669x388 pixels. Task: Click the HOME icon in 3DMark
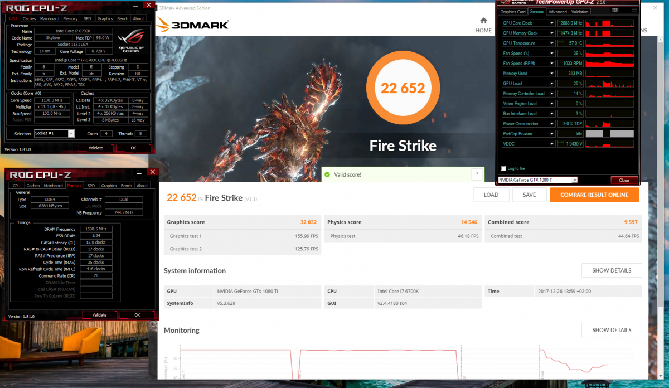click(483, 21)
